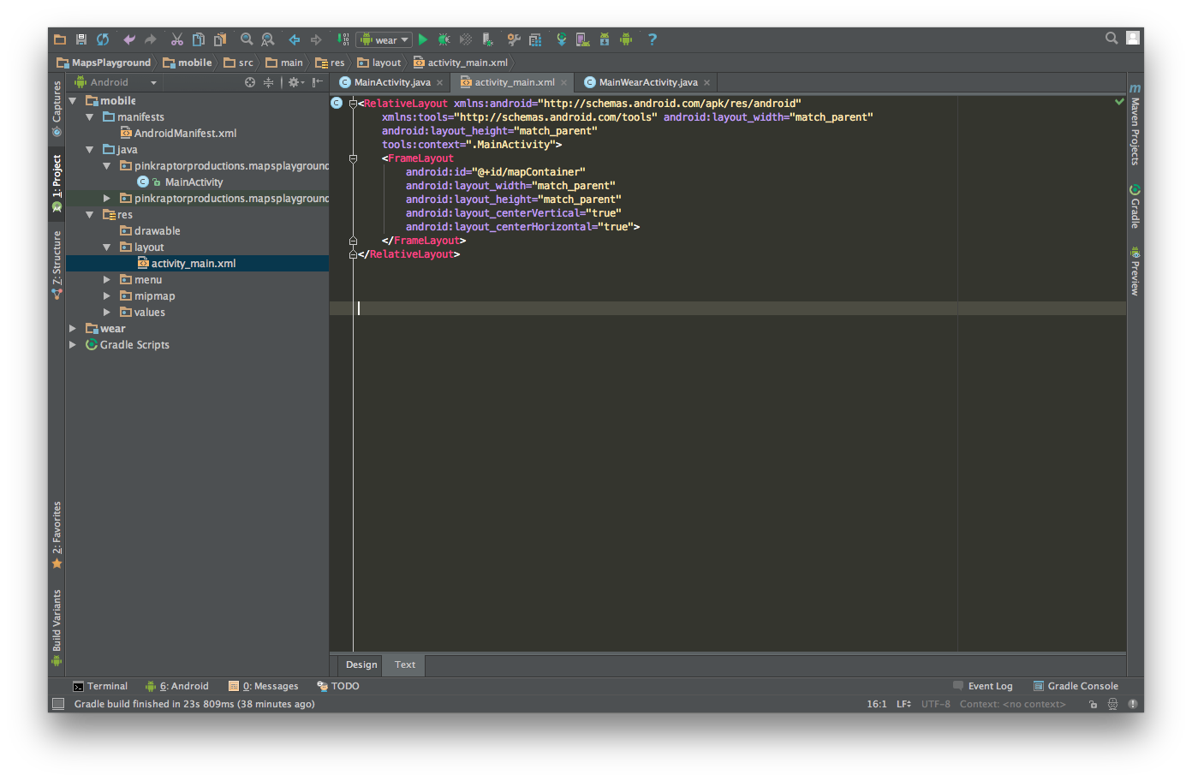
Task: Click top-right search magnifier icon
Action: tap(1112, 38)
